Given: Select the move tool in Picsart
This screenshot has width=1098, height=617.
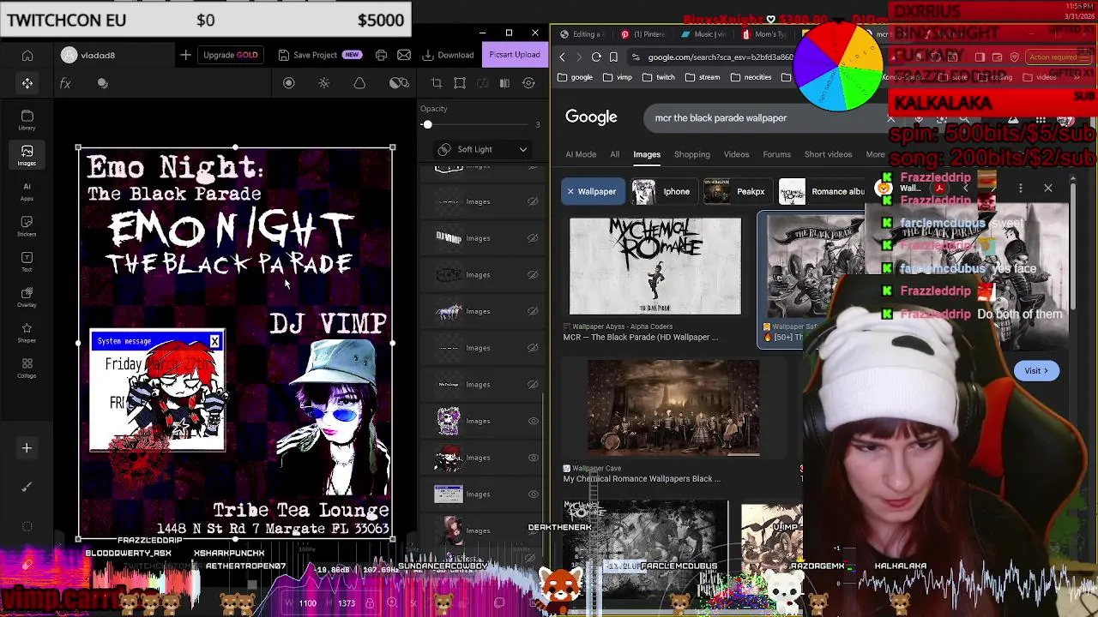Looking at the screenshot, I should point(27,83).
